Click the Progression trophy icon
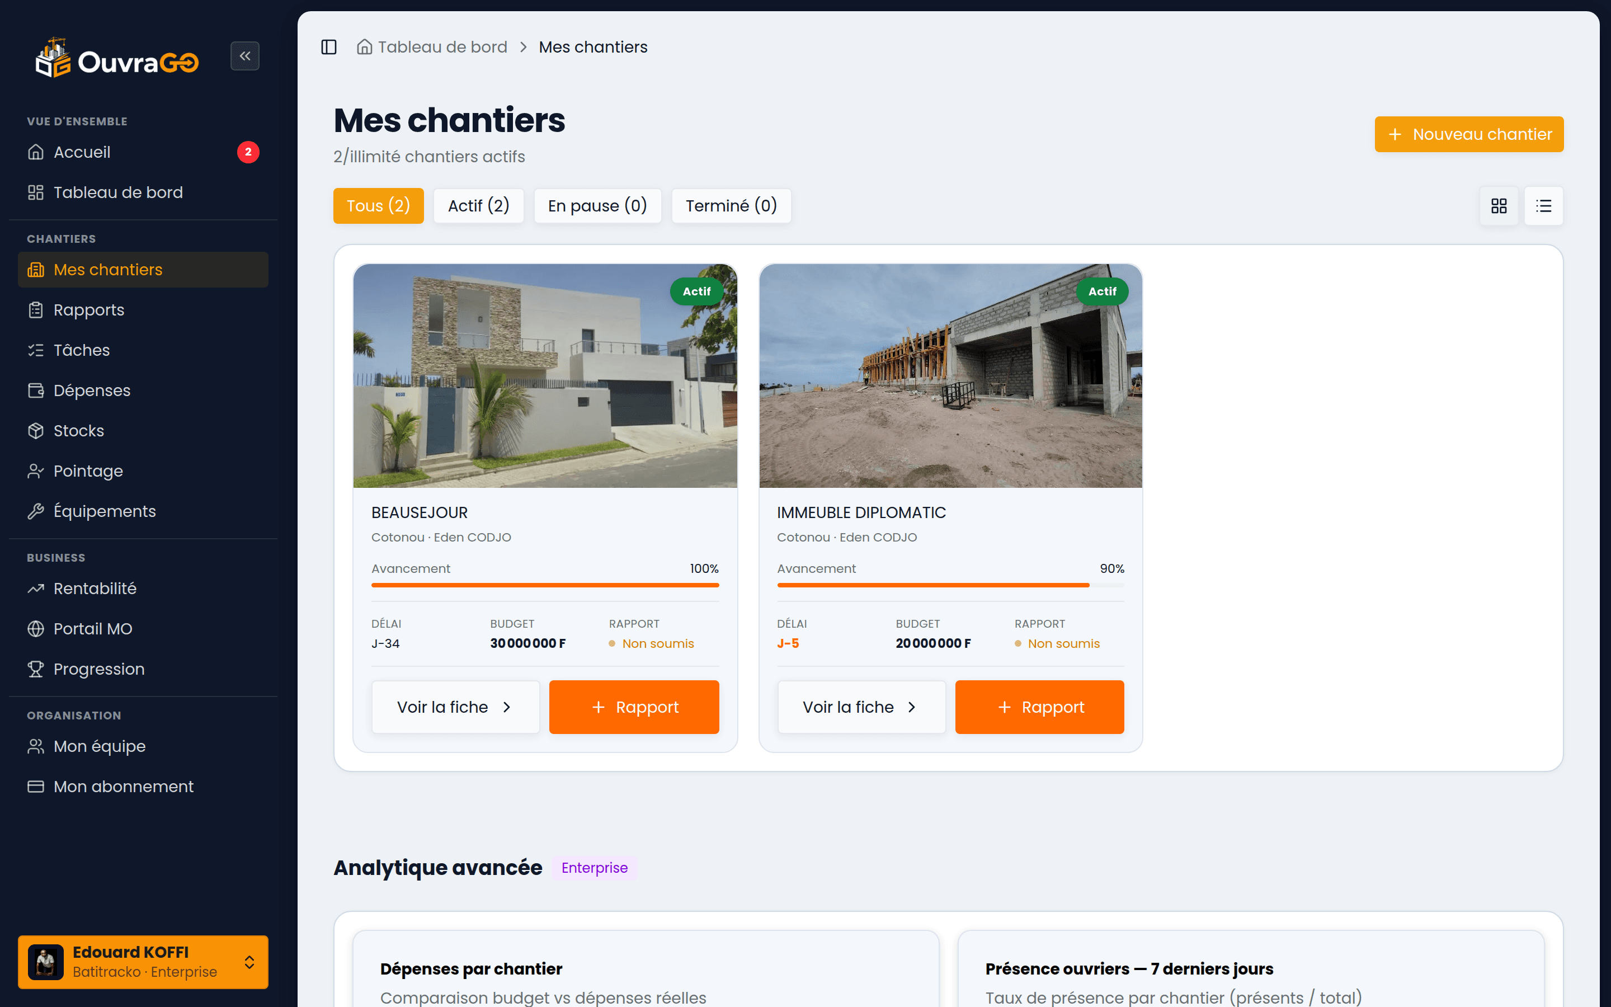The width and height of the screenshot is (1611, 1007). [36, 669]
